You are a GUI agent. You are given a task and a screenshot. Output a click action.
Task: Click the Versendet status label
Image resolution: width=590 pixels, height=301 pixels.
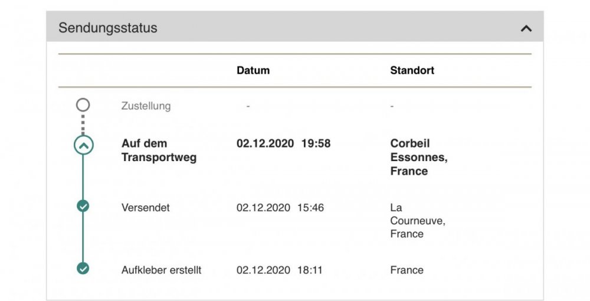point(145,208)
